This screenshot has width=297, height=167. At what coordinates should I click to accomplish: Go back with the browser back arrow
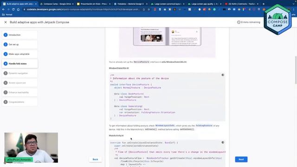point(4,9)
